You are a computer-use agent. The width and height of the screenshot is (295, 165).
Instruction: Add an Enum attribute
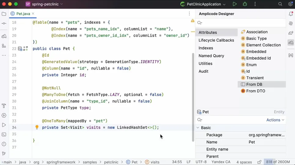[262, 65]
